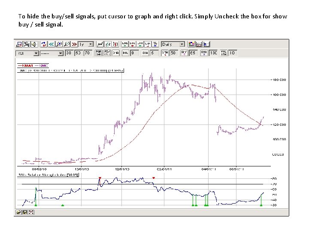This screenshot has height=231, width=309.
Task: Click the Bollinger period field showing 9
Action: [134, 53]
